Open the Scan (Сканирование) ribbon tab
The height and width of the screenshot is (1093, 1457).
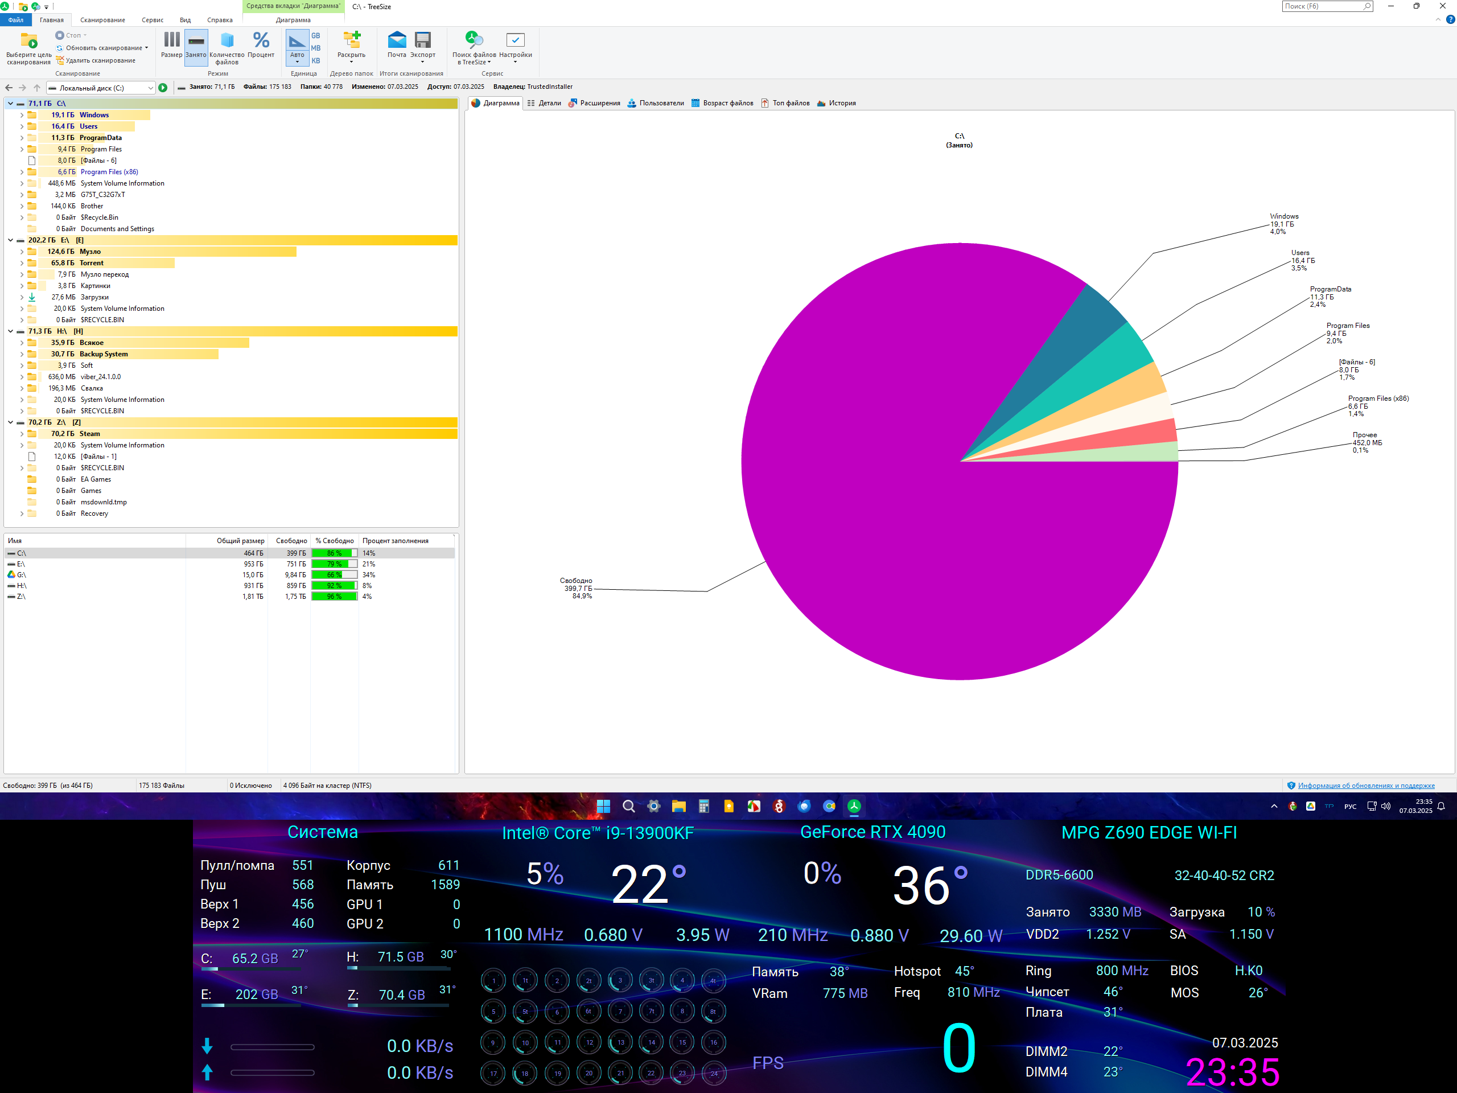(102, 20)
